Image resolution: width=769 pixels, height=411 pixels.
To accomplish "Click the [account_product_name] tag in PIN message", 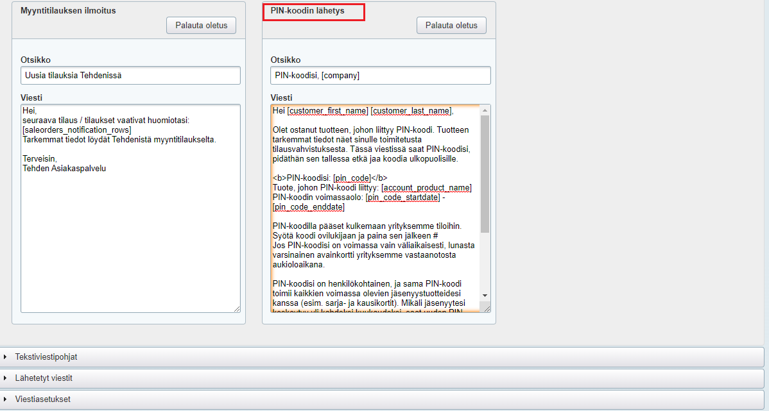I will point(426,188).
